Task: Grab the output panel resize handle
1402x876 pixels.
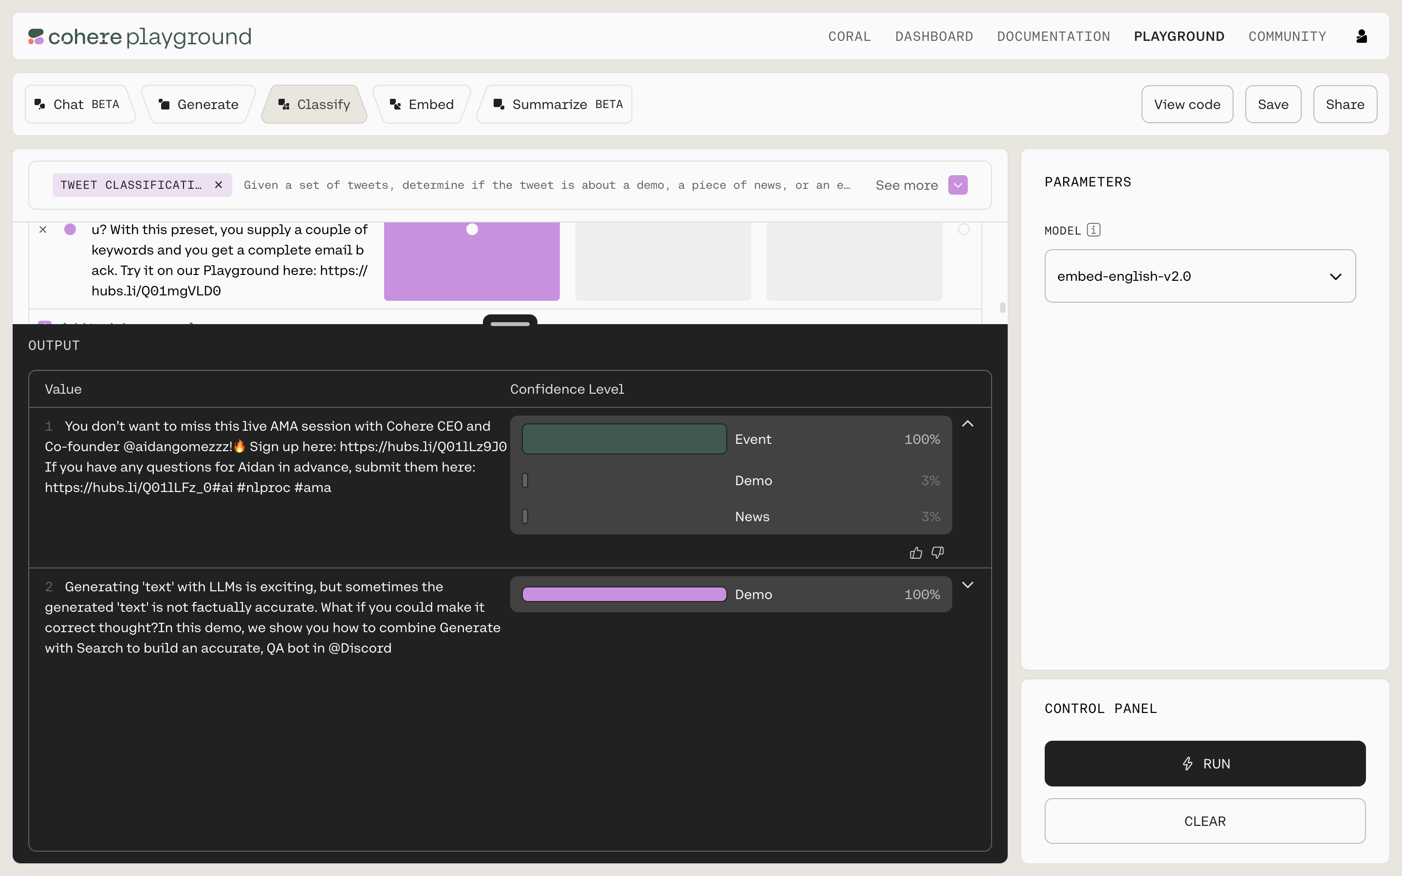Action: 510,323
